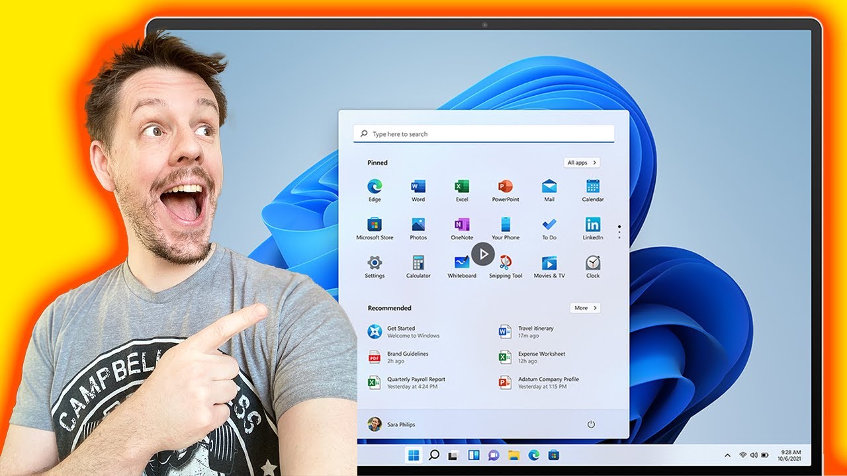Screen dimensions: 847x476
Task: Open OneNote pinned app
Action: [462, 228]
